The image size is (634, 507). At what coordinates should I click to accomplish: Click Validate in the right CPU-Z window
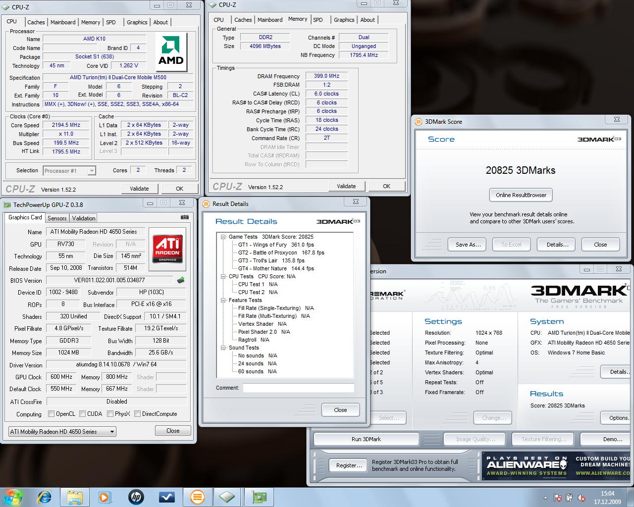pyautogui.click(x=346, y=186)
